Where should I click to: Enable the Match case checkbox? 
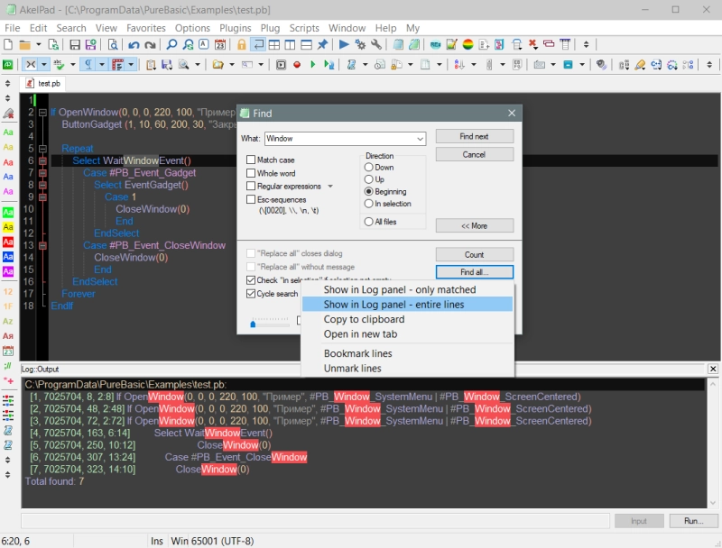(x=251, y=160)
